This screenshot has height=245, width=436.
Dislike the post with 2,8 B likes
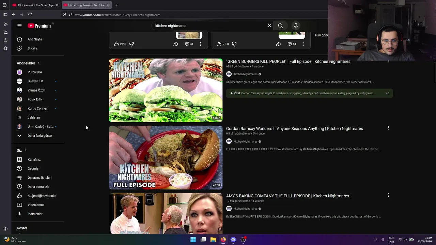(x=234, y=44)
